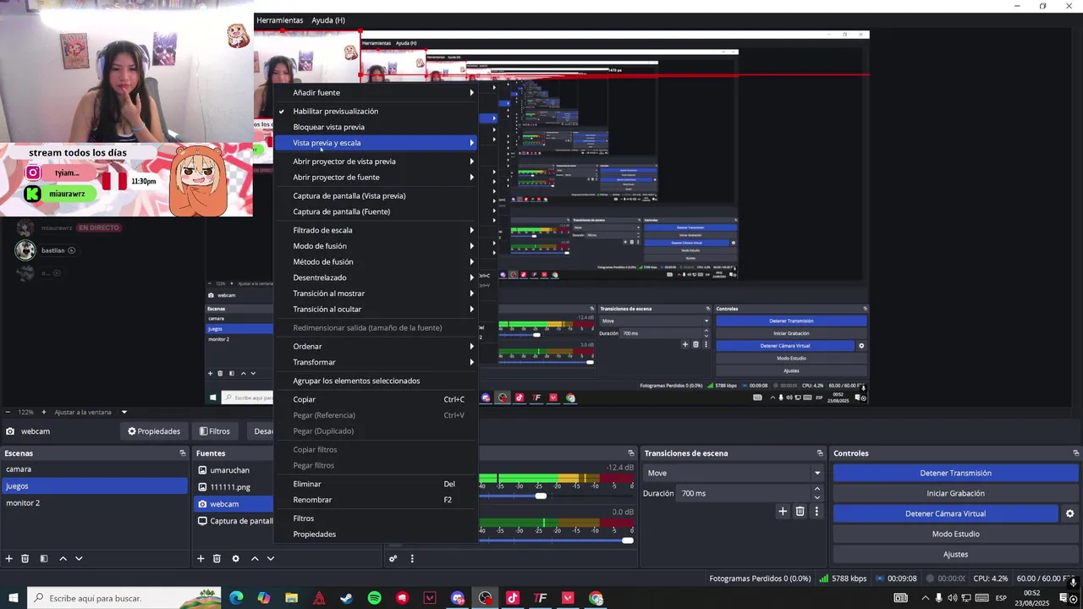
Task: Open source properties gear in Fuentes toolbar
Action: tap(235, 558)
